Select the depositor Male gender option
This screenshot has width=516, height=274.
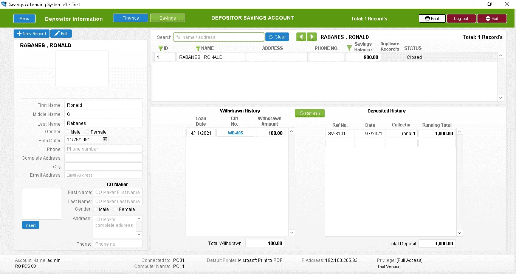coord(67,132)
